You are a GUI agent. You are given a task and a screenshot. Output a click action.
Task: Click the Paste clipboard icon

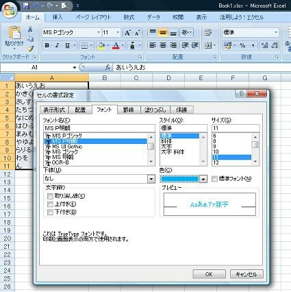click(x=14, y=33)
